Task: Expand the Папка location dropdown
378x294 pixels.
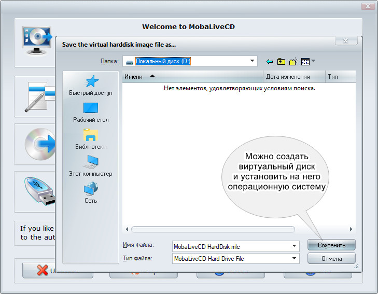Action: point(252,61)
